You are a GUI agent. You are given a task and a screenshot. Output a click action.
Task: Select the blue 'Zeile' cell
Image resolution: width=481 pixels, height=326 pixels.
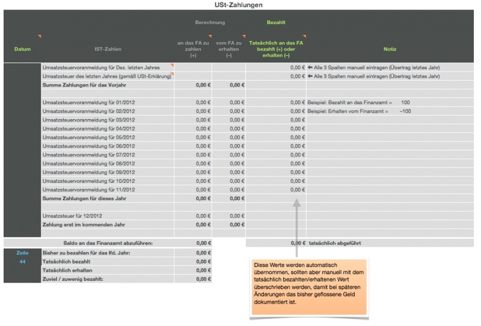pyautogui.click(x=22, y=253)
